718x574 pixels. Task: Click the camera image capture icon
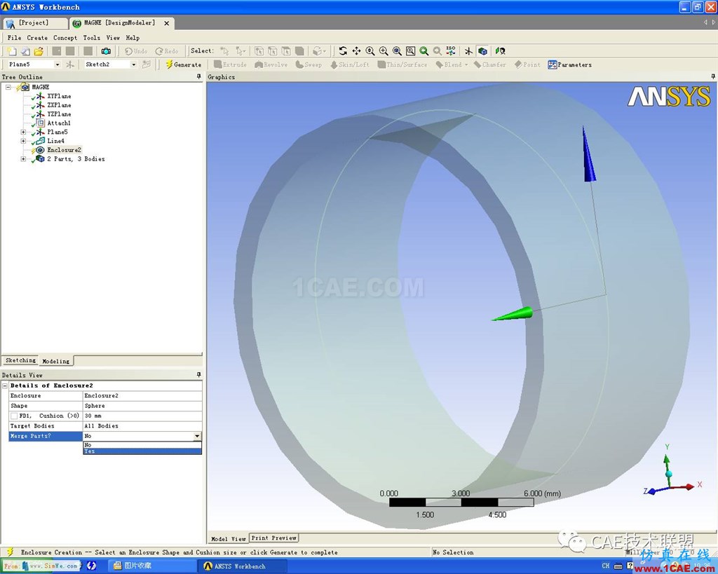point(106,51)
